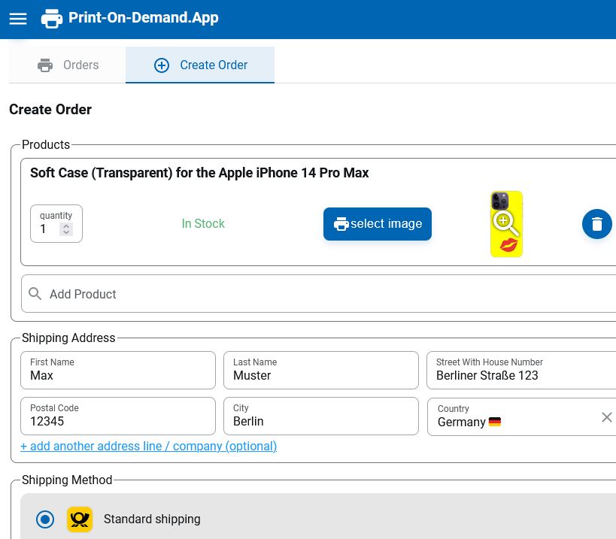Image resolution: width=616 pixels, height=539 pixels.
Task: Click the First Name field containing Max
Action: point(117,371)
